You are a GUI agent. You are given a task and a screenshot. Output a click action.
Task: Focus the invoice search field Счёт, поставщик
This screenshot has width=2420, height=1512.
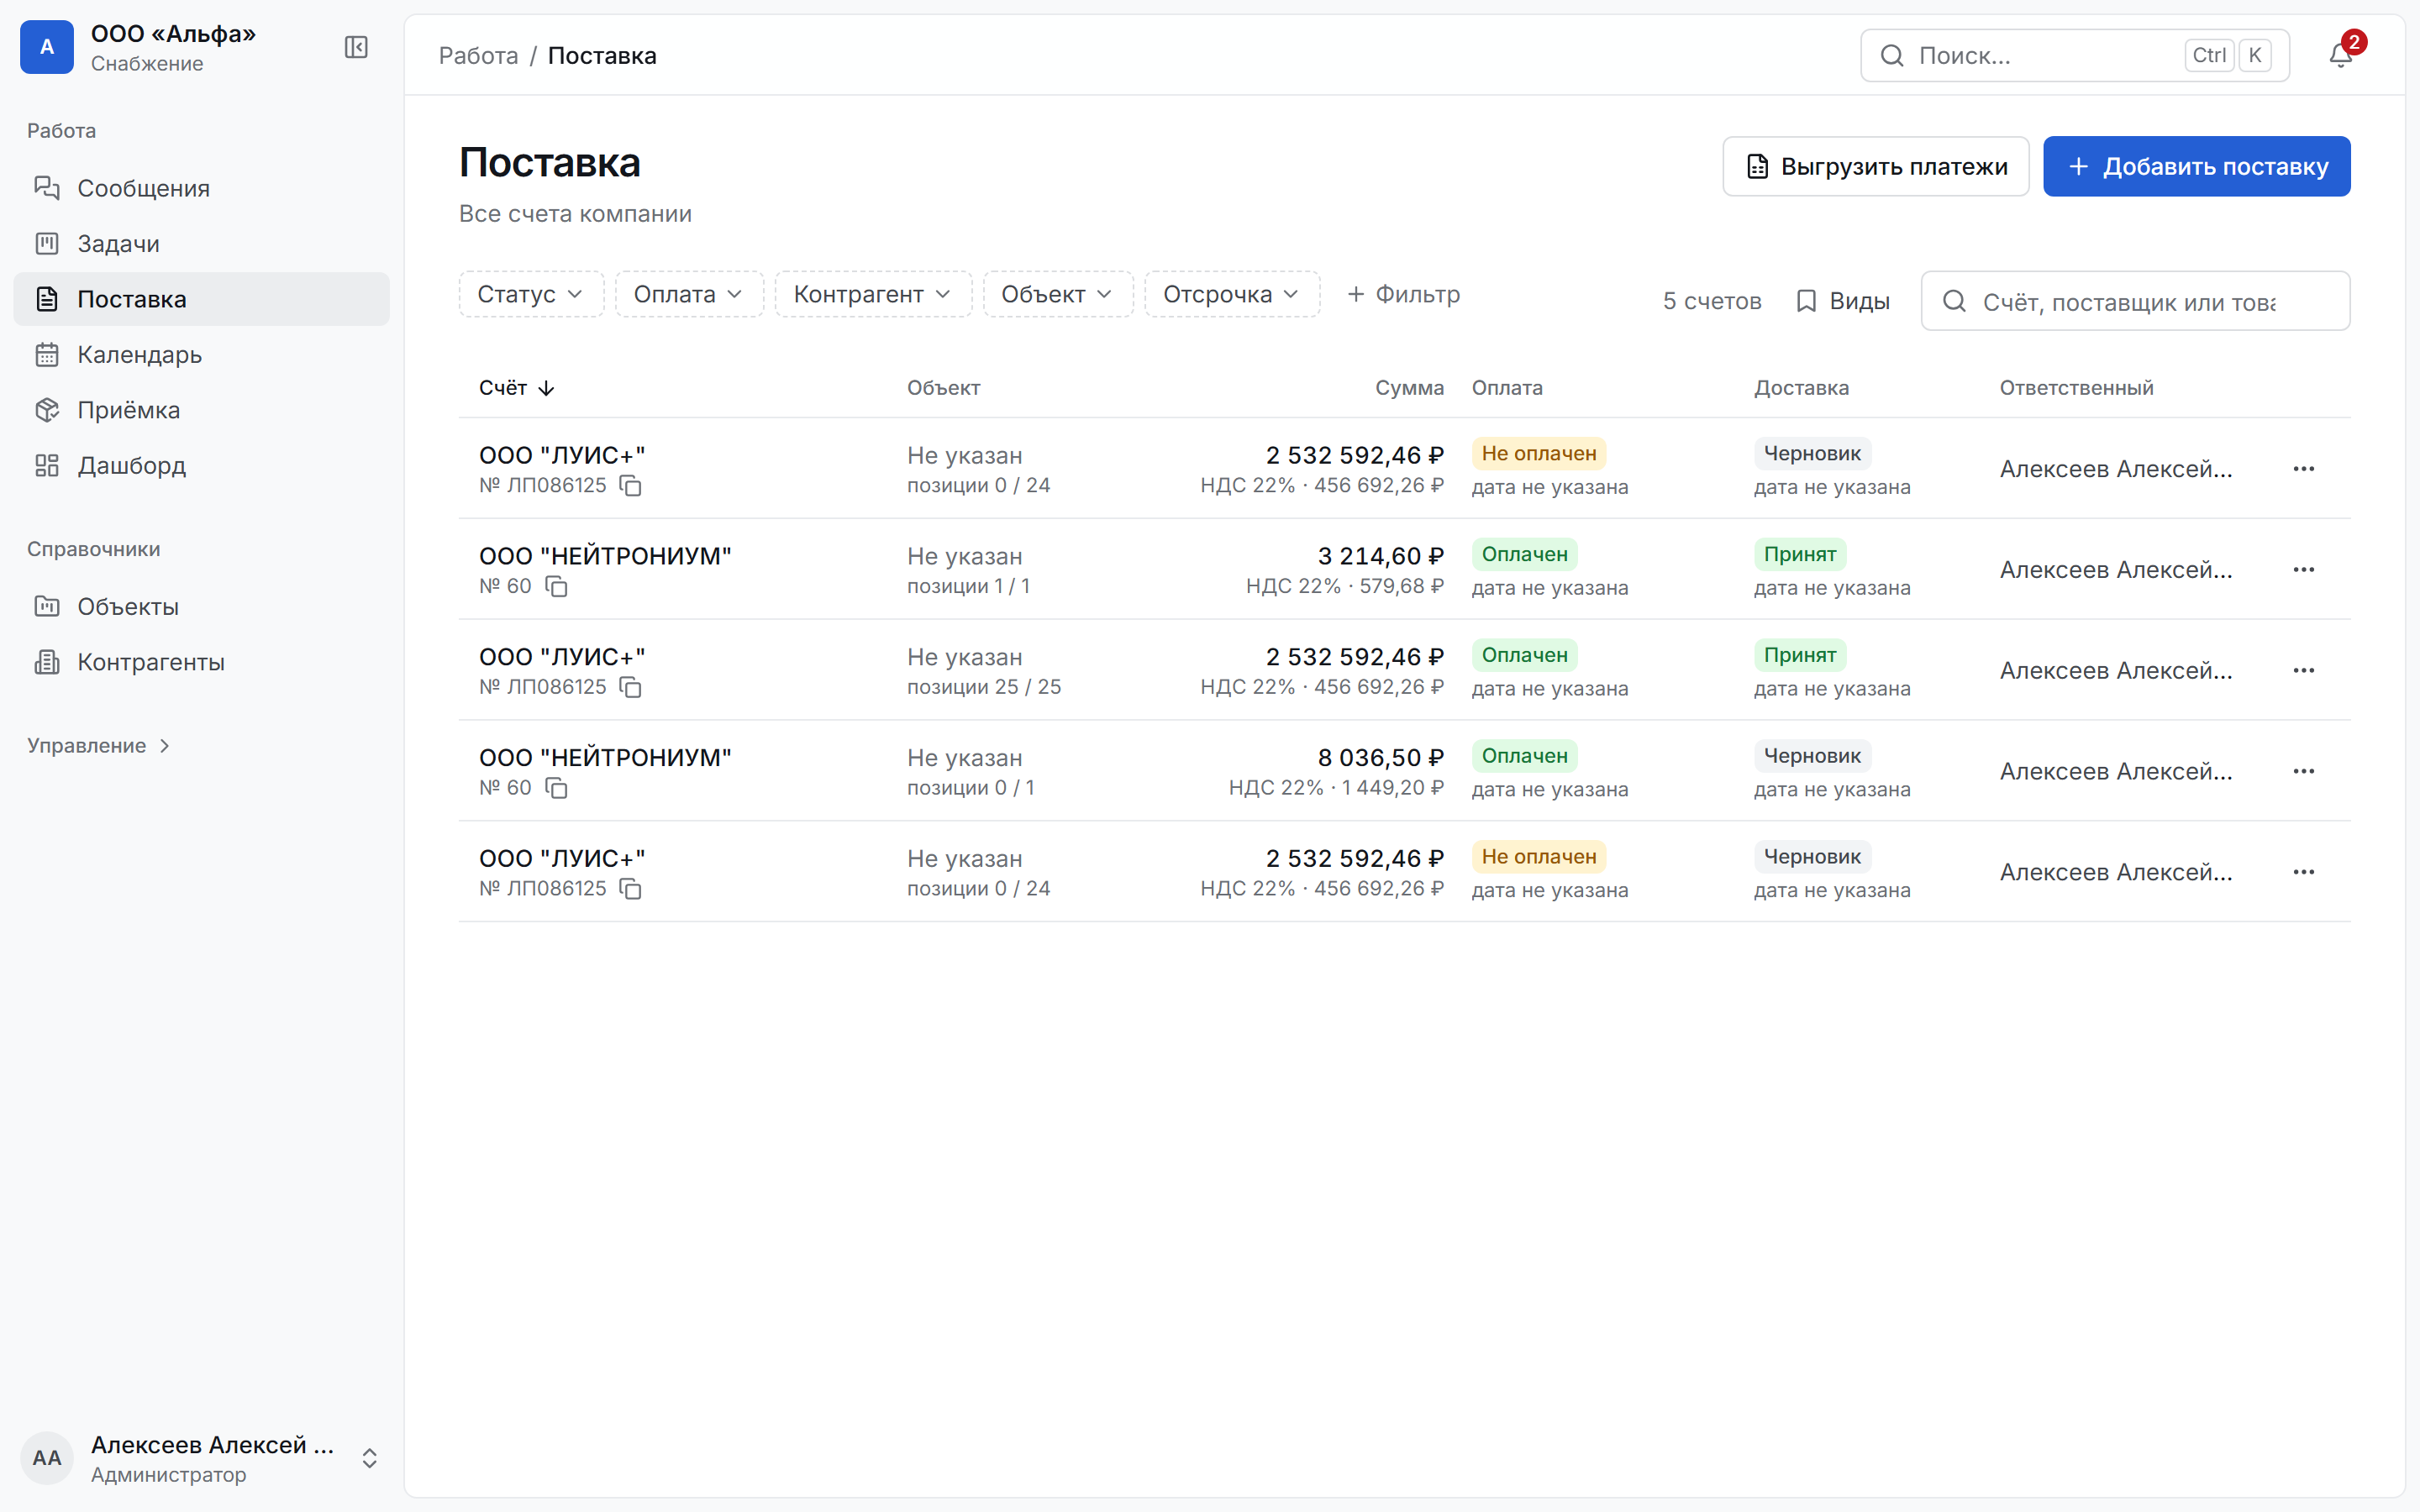click(x=2135, y=301)
